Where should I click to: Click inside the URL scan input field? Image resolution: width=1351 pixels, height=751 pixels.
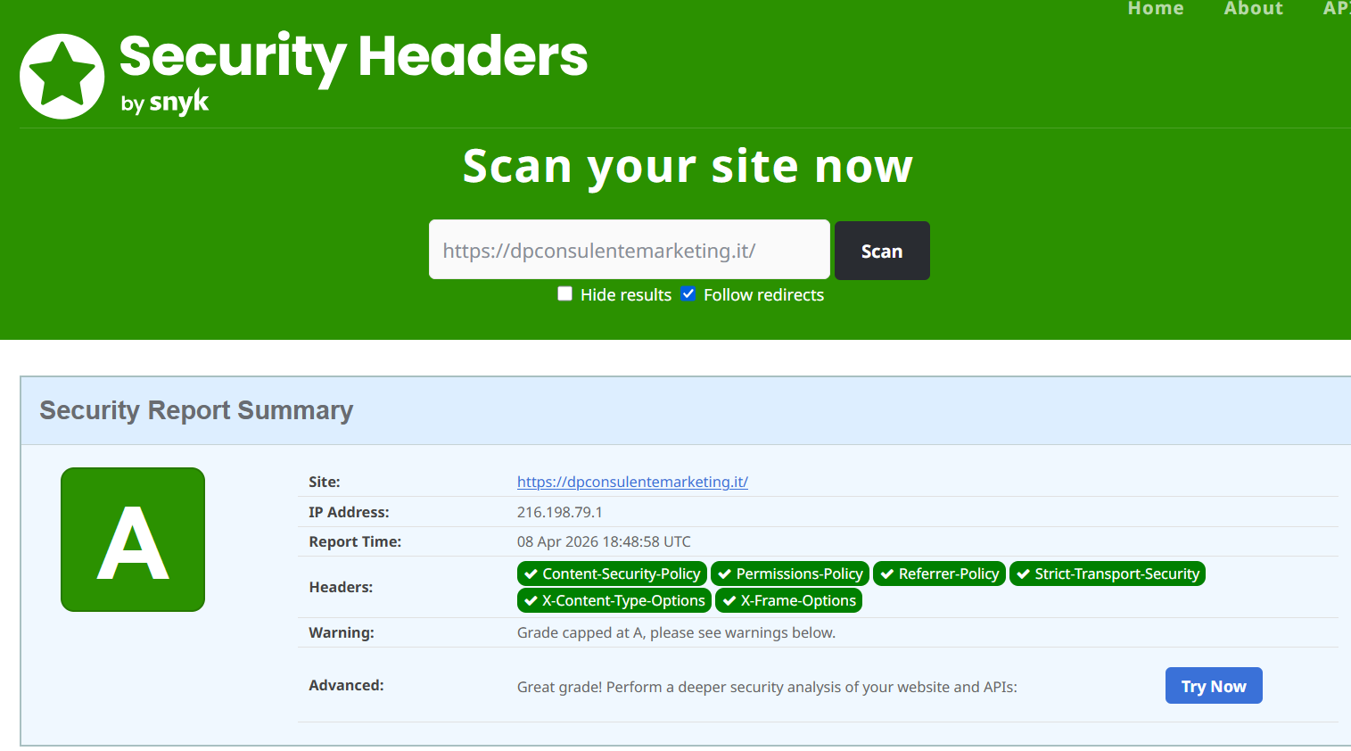[629, 250]
